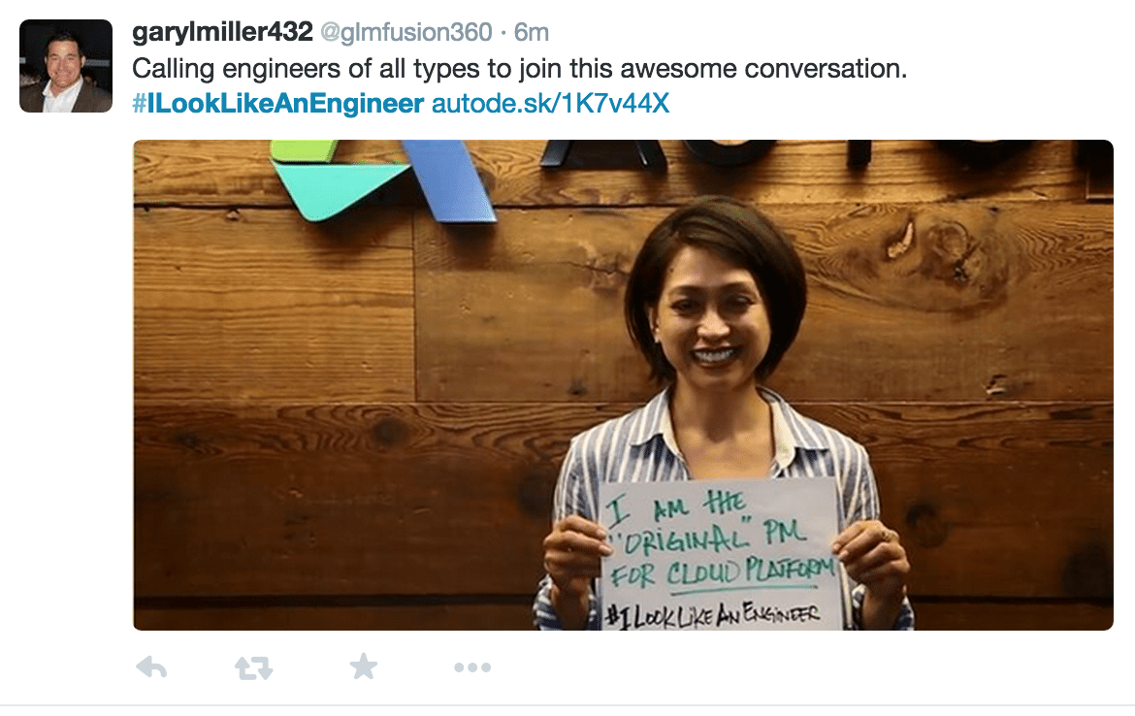Follow the autode.sk/1K7v44X link
This screenshot has width=1135, height=716.
pos(550,103)
